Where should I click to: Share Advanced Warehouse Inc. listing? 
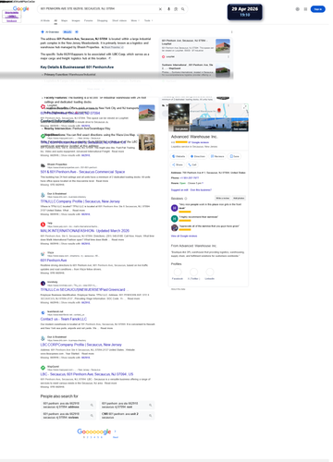[x=178, y=164]
